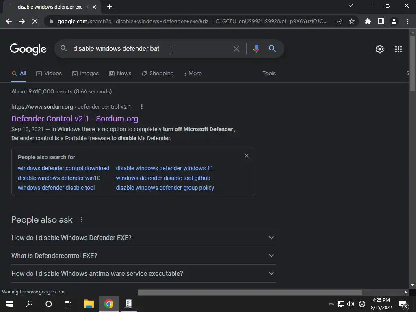416x312 pixels.
Task: Start voice search with microphone
Action: [256, 49]
